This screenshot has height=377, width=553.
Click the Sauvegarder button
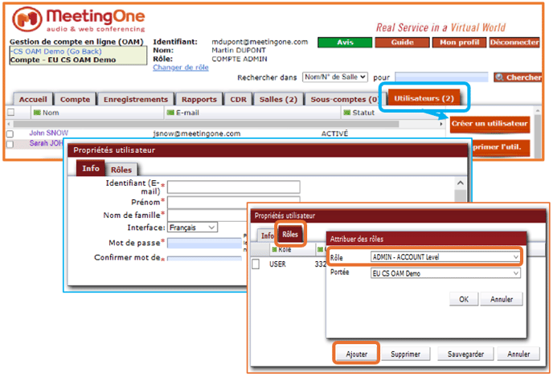[x=465, y=354]
